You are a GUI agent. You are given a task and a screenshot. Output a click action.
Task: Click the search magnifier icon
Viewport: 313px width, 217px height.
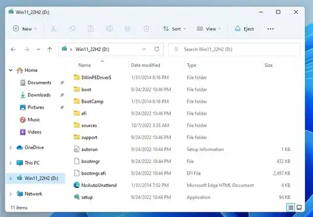pos(176,49)
